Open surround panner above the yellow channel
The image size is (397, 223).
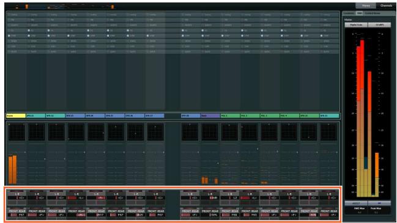click(17, 132)
